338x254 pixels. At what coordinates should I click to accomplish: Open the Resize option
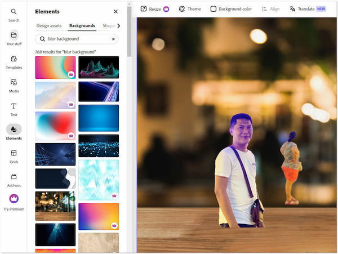click(x=155, y=9)
